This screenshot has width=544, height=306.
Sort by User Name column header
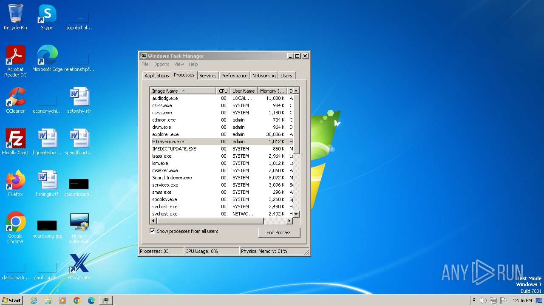click(244, 91)
